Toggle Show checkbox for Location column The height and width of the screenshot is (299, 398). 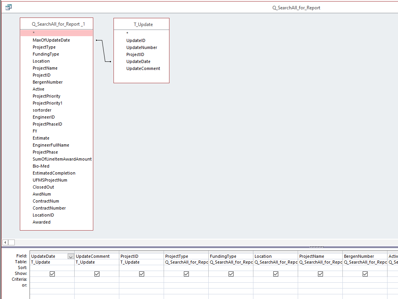276,274
